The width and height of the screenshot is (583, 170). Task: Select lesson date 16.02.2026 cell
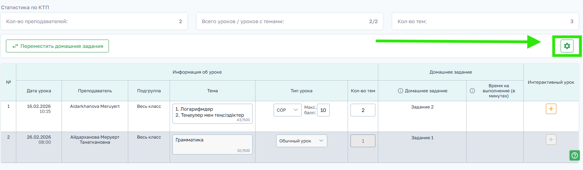pos(39,108)
